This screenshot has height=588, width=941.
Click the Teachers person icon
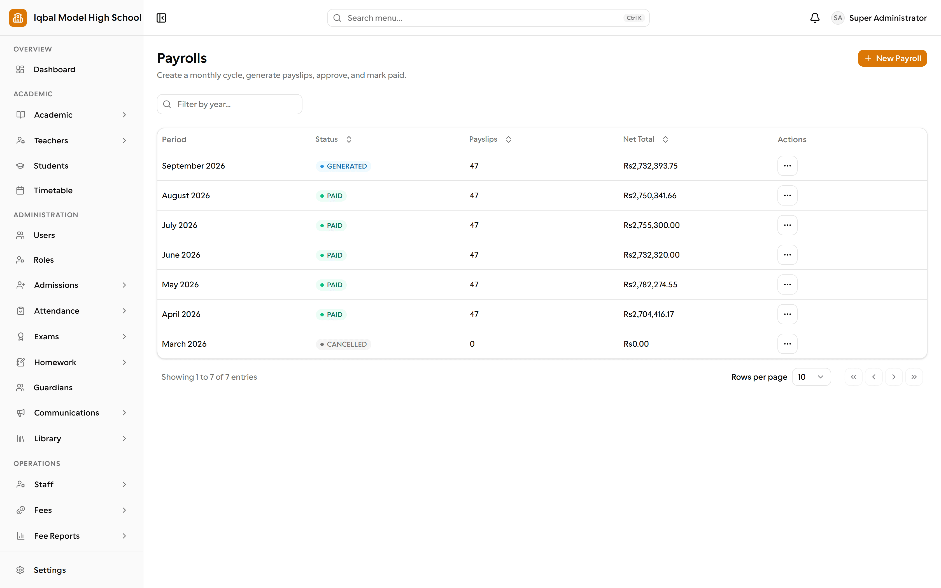(21, 140)
